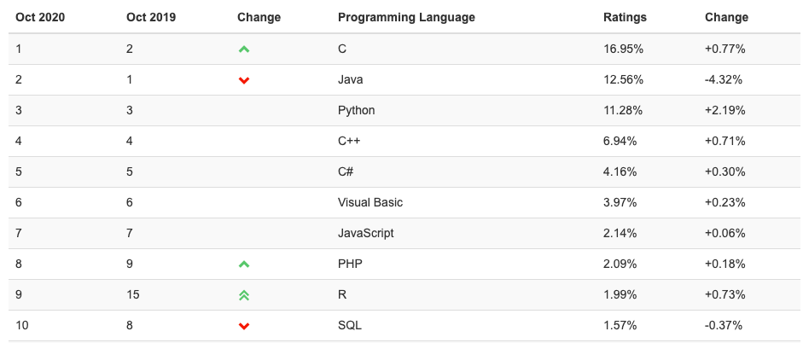809x343 pixels.
Task: Select the Ratings column header
Action: 625,18
